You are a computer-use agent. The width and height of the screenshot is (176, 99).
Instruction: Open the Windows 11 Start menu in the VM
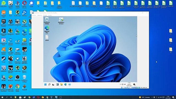tap(45, 84)
